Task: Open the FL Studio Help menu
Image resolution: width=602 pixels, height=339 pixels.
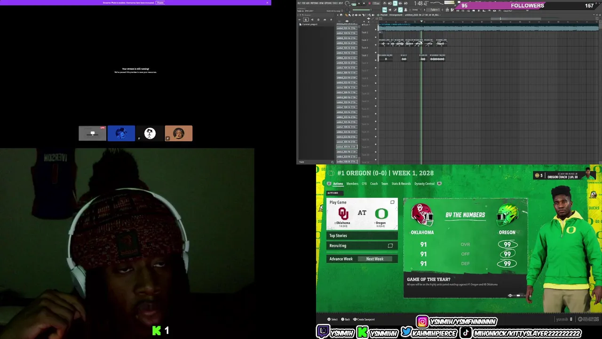Action: click(x=341, y=3)
